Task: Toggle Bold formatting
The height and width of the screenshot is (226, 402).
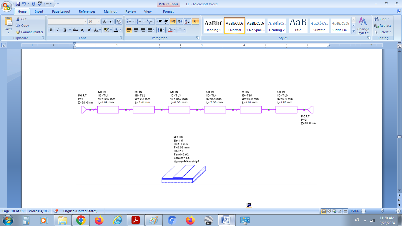Action: click(x=51, y=30)
